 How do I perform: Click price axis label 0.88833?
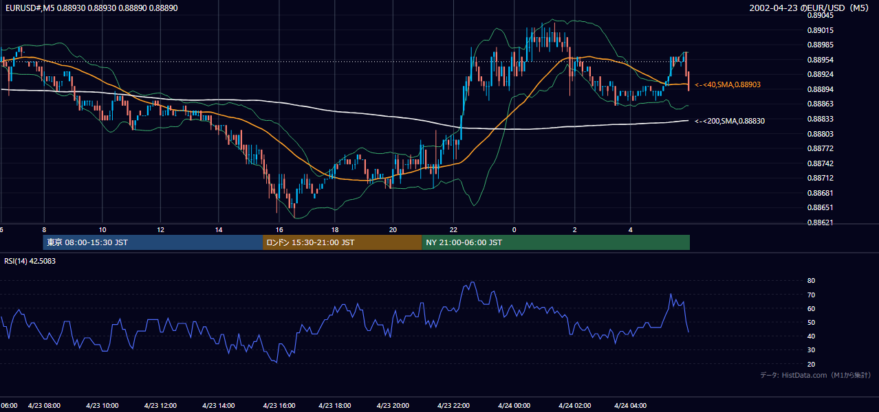point(821,119)
